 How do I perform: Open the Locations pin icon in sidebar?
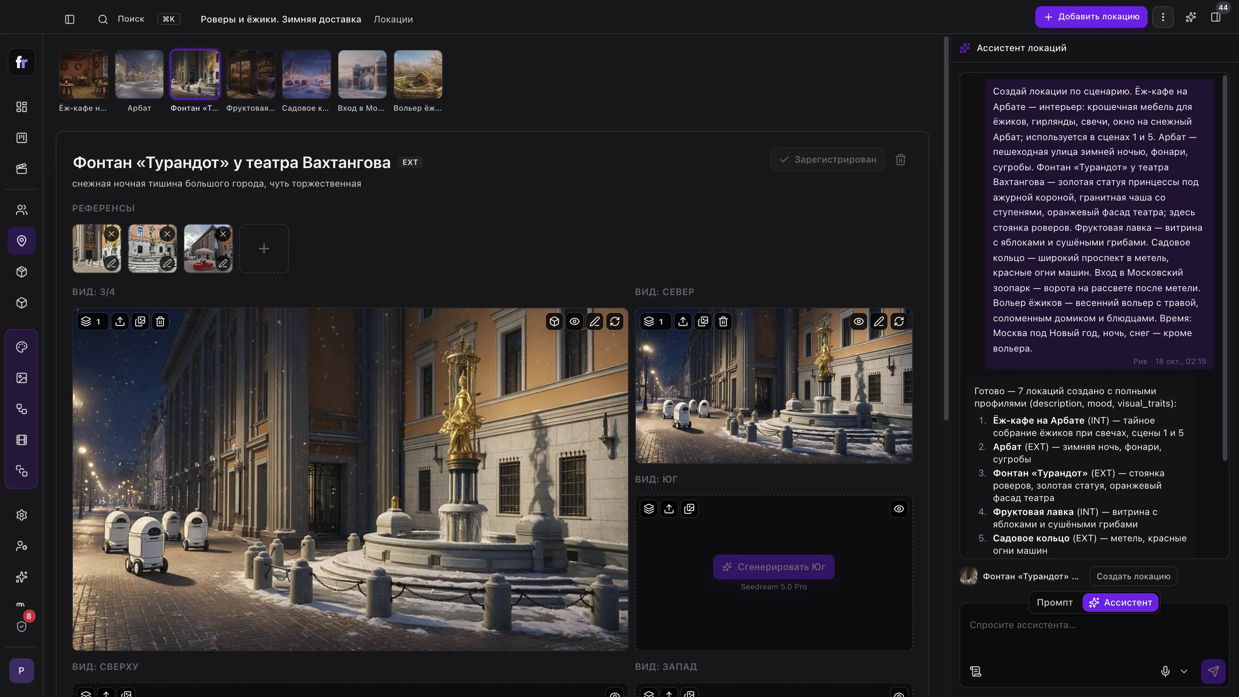pos(22,241)
